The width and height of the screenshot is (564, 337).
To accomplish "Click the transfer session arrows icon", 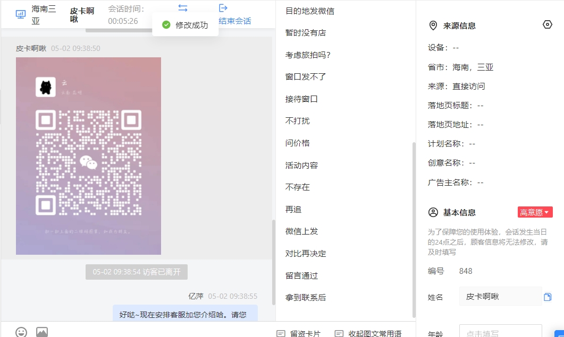I will click(183, 8).
